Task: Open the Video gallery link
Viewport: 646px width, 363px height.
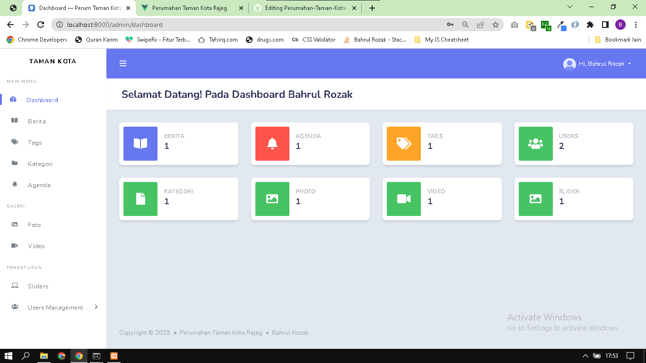Action: 36,246
